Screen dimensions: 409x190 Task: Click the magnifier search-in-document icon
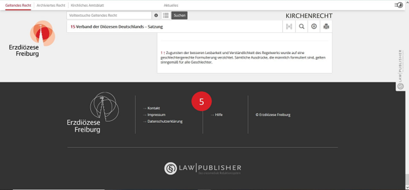coord(302,27)
